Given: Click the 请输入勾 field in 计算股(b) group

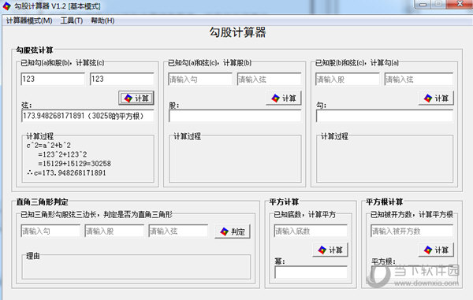Looking at the screenshot, I should coord(200,80).
